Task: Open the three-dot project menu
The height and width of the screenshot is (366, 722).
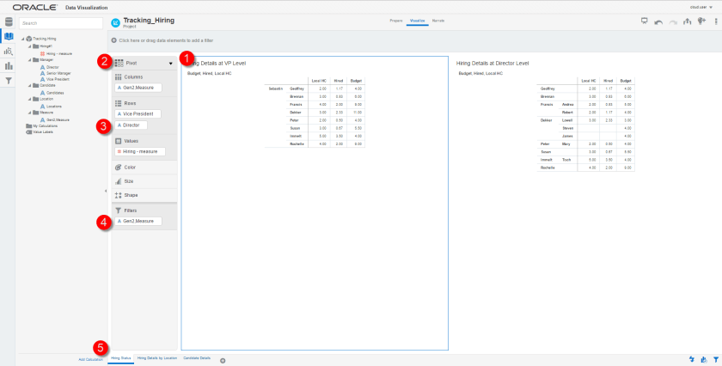Action: point(715,22)
